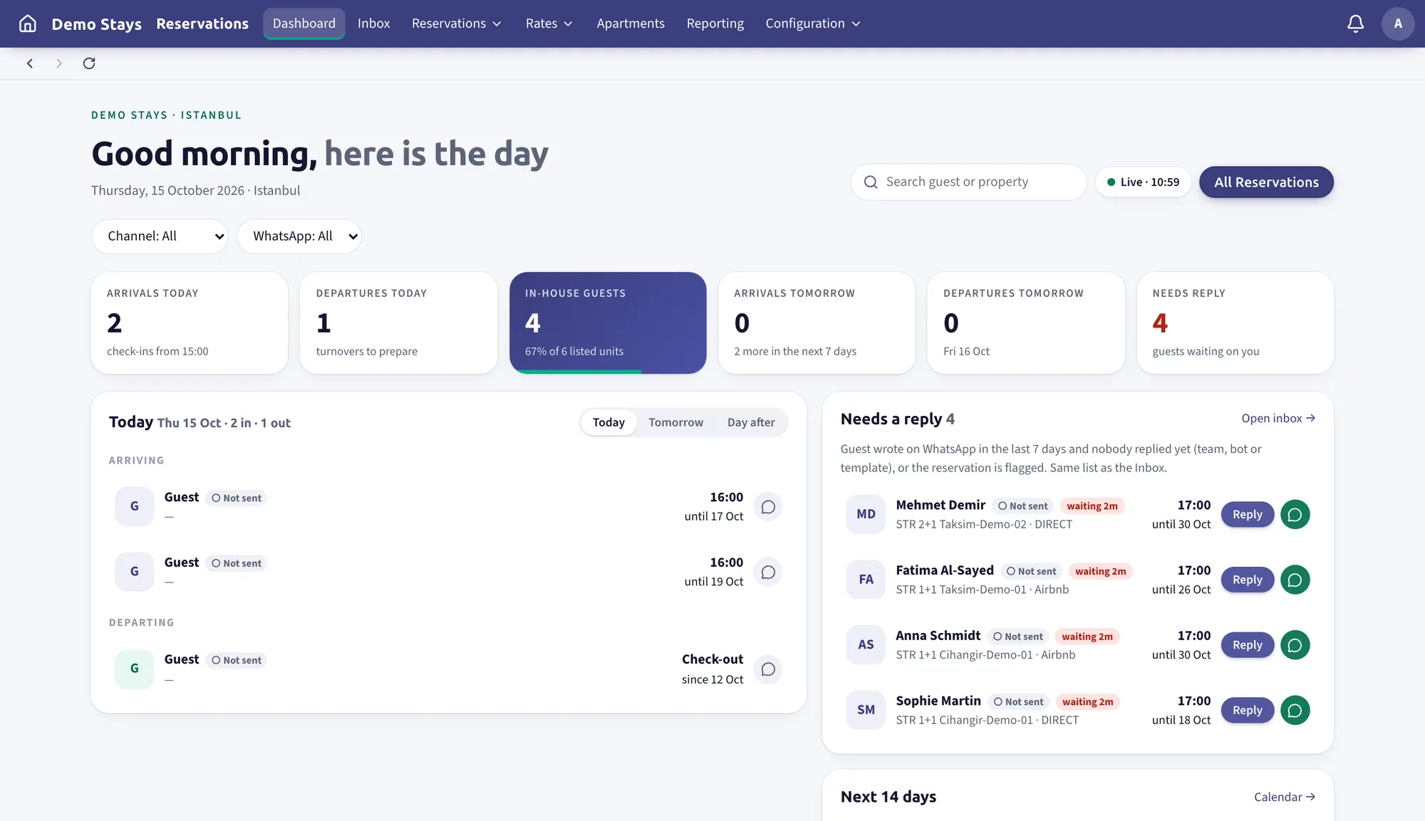
Task: Open WhatsApp chat for Anna Schmidt
Action: [x=1295, y=645]
